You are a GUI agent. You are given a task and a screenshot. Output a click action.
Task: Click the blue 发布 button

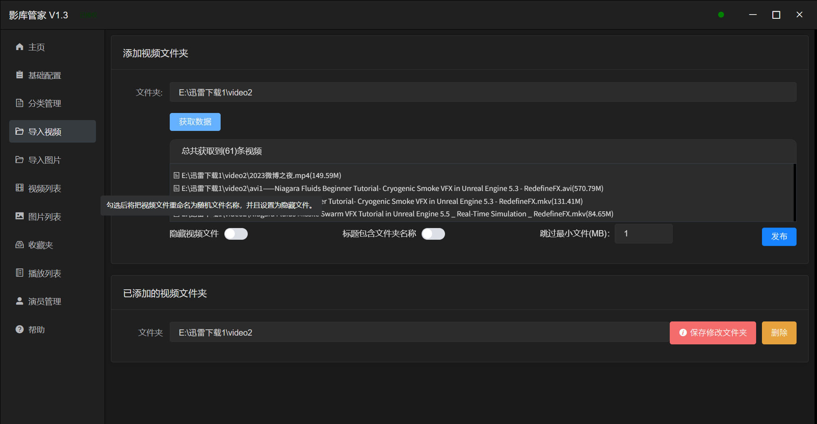pyautogui.click(x=779, y=237)
